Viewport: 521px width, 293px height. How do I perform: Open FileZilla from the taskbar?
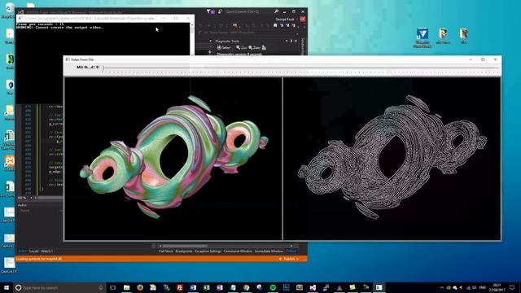180,287
